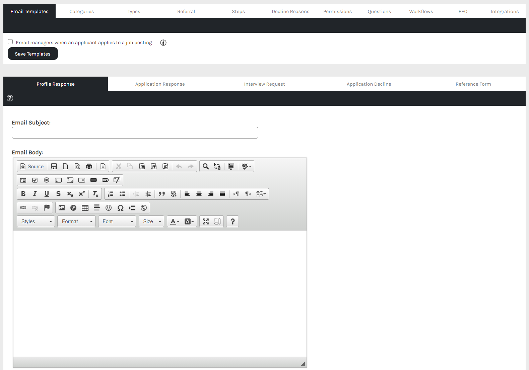Align text left
This screenshot has width=529, height=370.
point(187,194)
